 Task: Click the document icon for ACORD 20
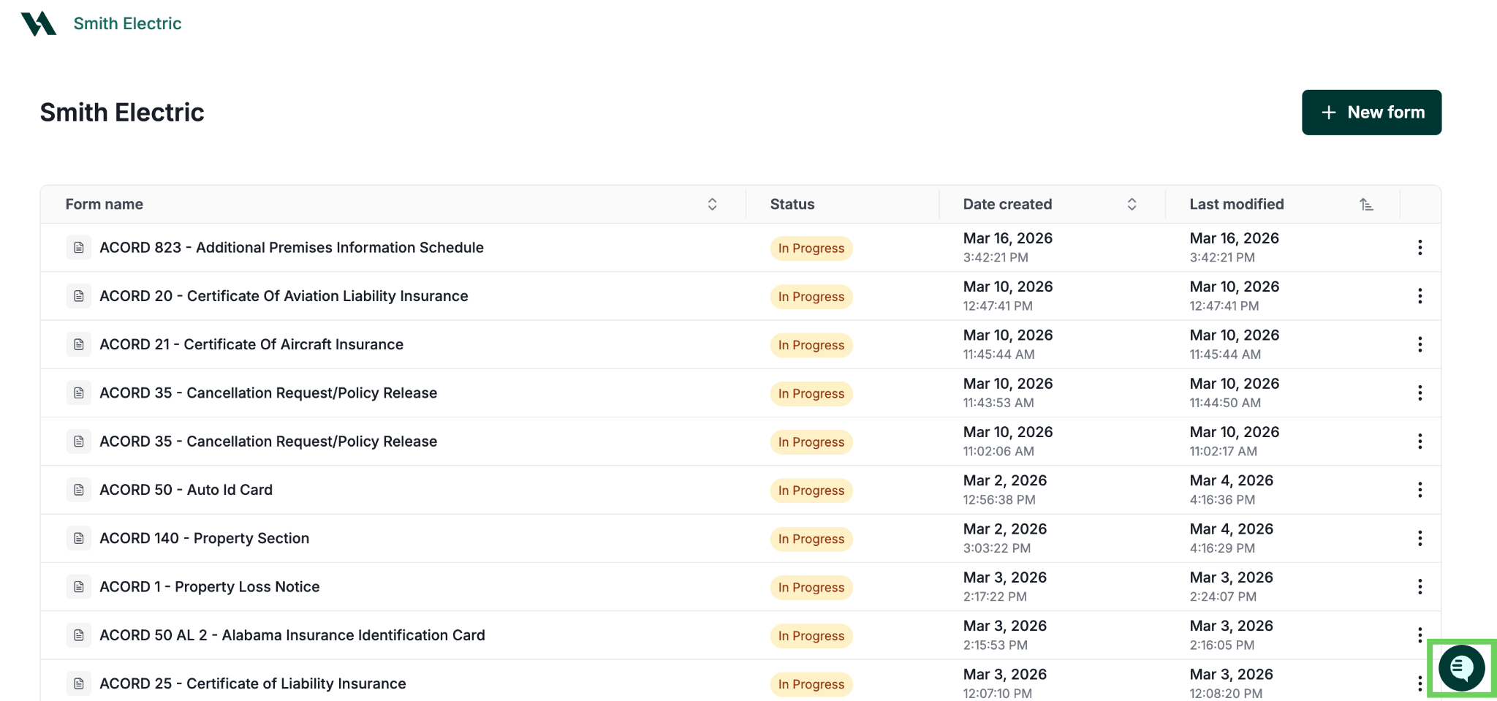pyautogui.click(x=79, y=296)
